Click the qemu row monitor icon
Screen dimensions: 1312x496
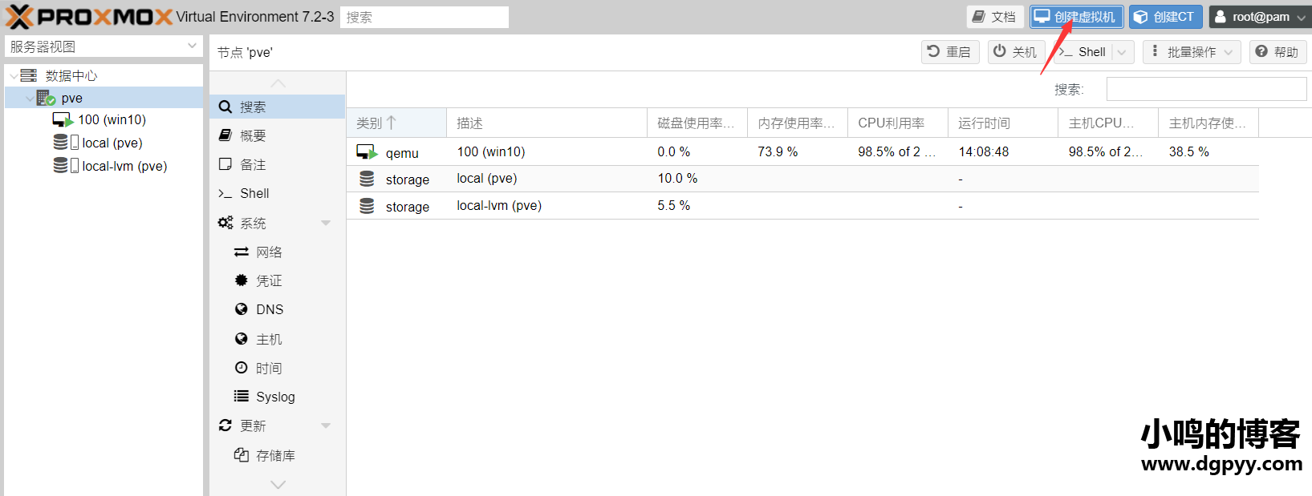[367, 152]
